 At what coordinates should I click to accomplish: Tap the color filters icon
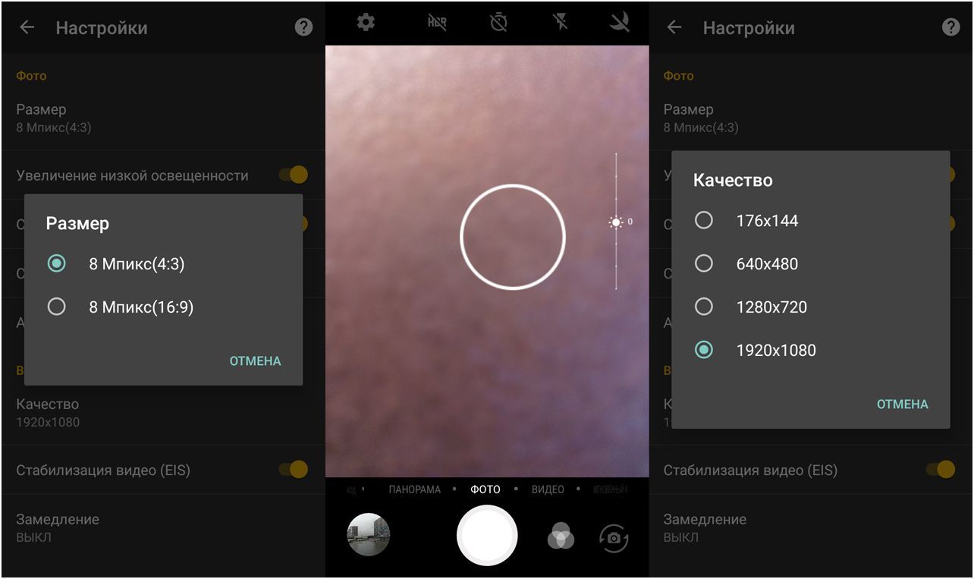(x=561, y=537)
